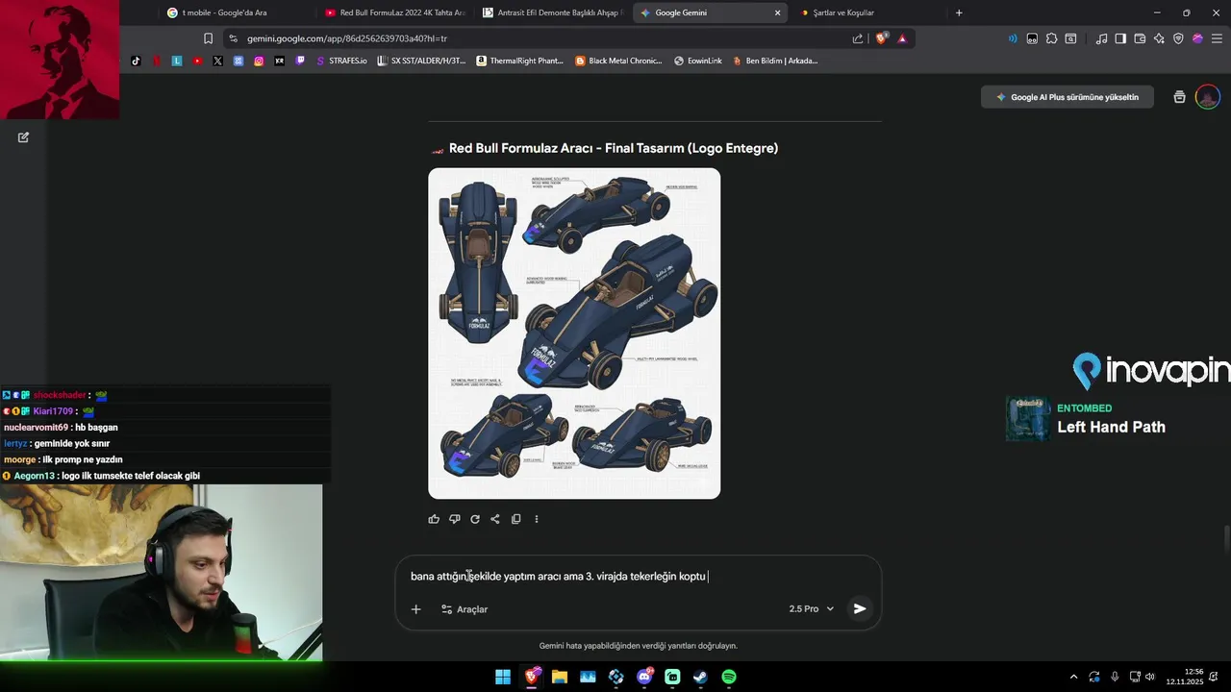Image resolution: width=1231 pixels, height=692 pixels.
Task: Like the Gemini response with thumbs up
Action: (x=434, y=519)
